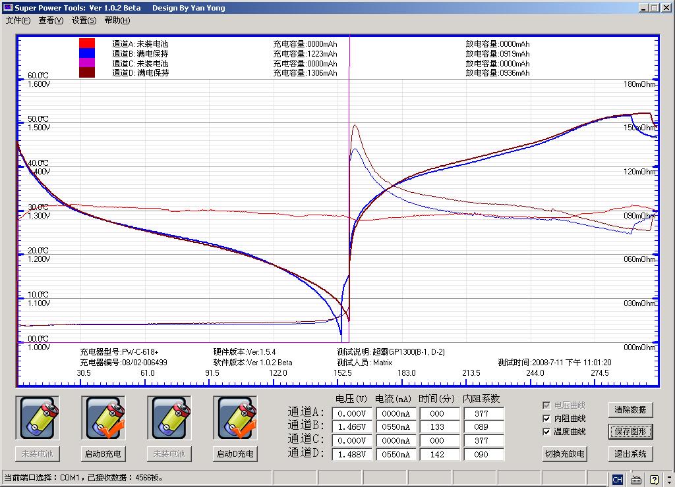Click the dark red channel D legend swatch

pos(87,72)
